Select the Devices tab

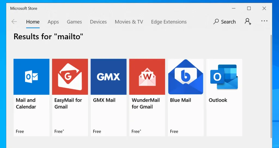98,22
